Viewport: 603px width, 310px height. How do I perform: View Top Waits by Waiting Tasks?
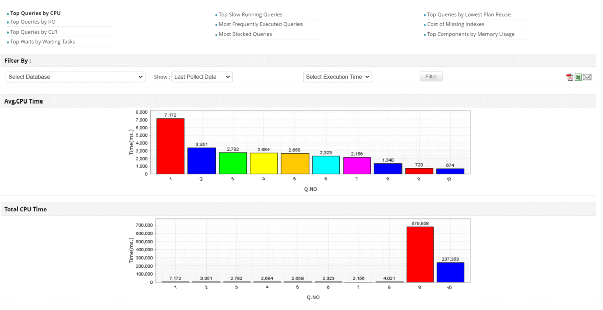tap(42, 42)
